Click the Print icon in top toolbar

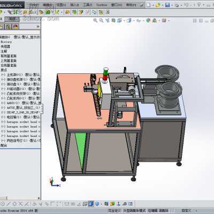tap(177, 5)
